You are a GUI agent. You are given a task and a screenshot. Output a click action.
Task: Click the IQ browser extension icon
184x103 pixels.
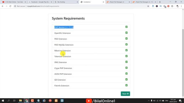point(160,6)
